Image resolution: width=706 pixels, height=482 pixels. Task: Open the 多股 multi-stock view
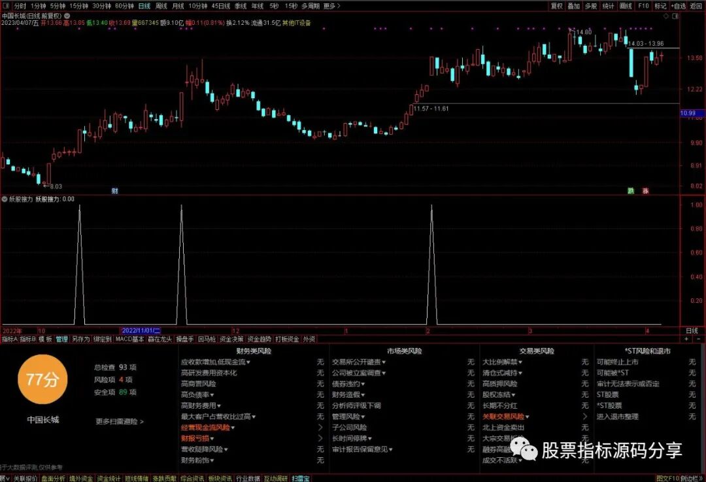(x=591, y=6)
